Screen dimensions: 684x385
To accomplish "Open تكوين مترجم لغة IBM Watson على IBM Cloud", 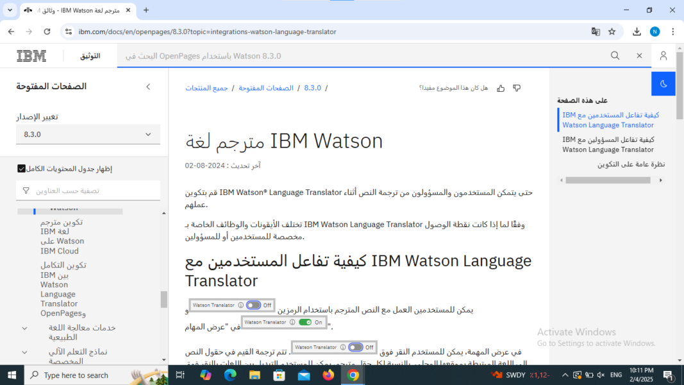I will point(62,236).
